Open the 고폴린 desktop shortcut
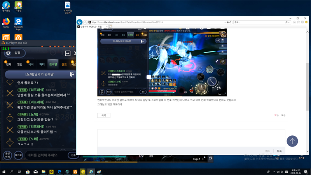 click(x=18, y=7)
